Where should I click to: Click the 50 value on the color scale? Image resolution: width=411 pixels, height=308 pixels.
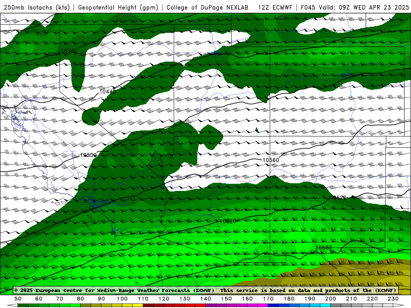(18, 299)
